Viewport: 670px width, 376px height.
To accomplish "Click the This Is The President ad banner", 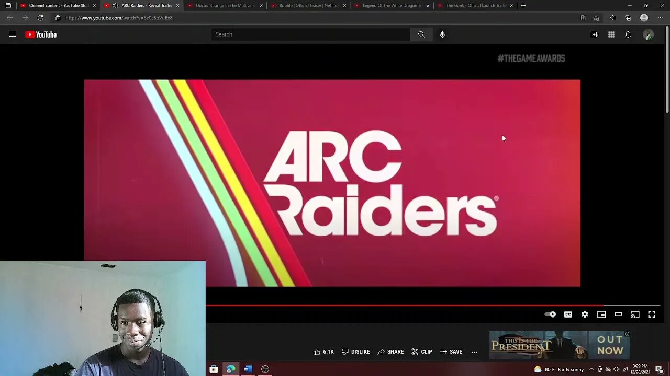I will coord(559,345).
